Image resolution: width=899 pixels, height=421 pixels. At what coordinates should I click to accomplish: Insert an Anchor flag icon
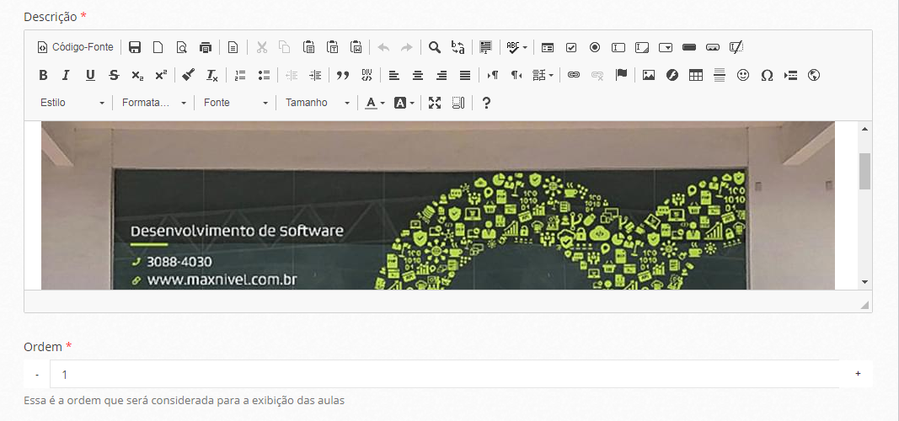[x=621, y=75]
